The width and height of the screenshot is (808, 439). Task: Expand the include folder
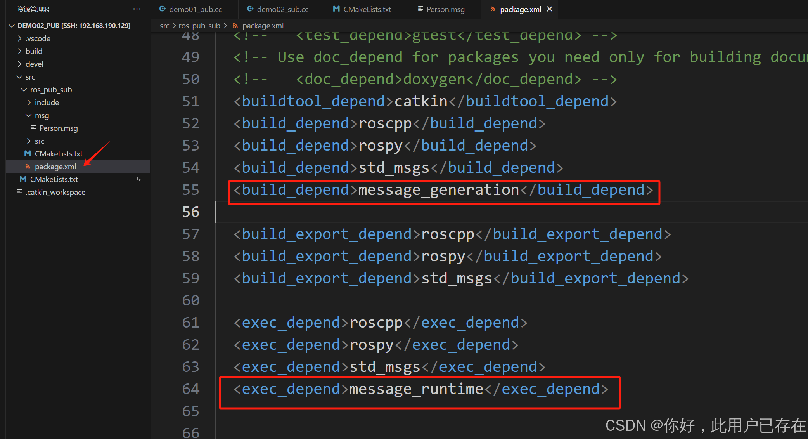tap(29, 102)
